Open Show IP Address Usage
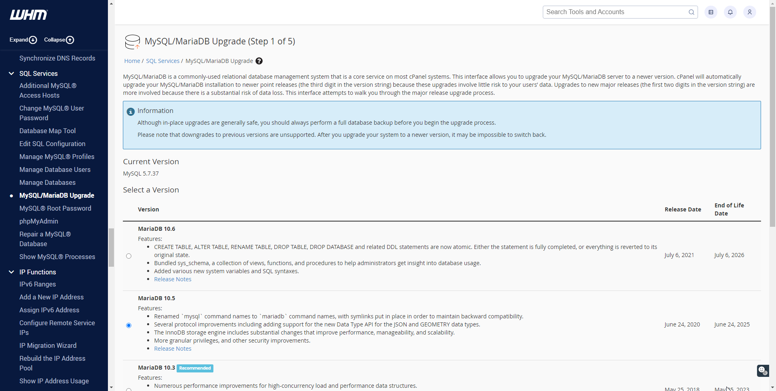776x391 pixels. tap(54, 381)
